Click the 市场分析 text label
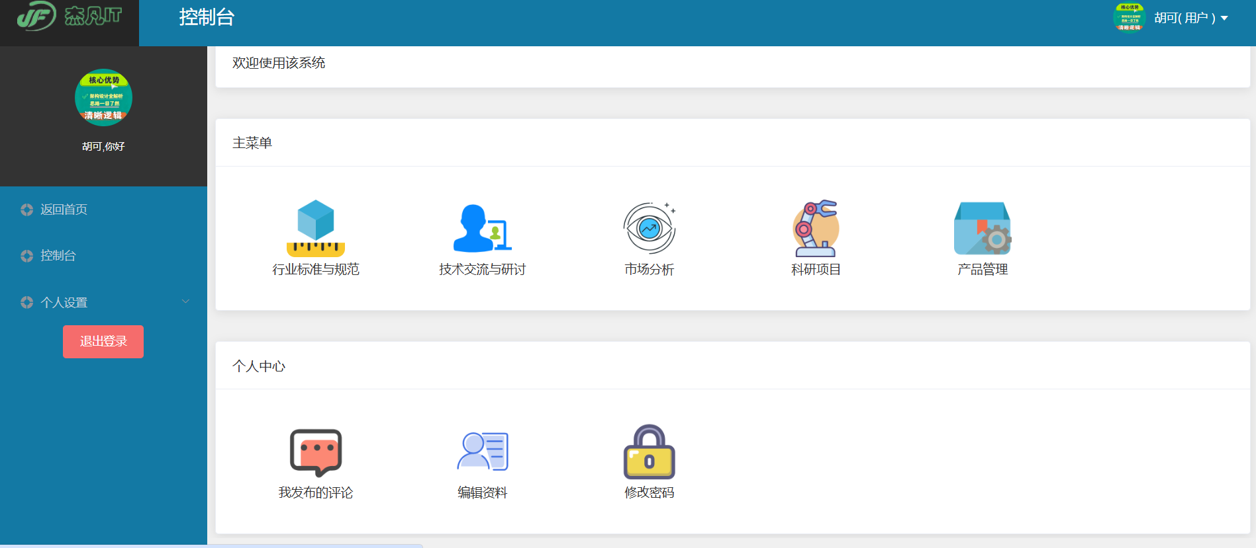This screenshot has height=548, width=1256. tap(650, 270)
